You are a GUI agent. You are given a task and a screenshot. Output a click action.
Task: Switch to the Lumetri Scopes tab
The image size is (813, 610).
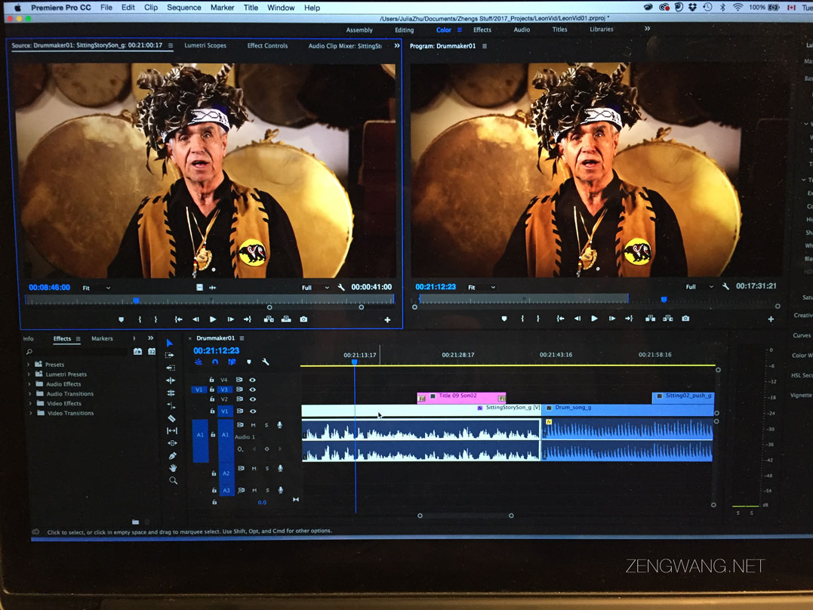click(x=205, y=45)
